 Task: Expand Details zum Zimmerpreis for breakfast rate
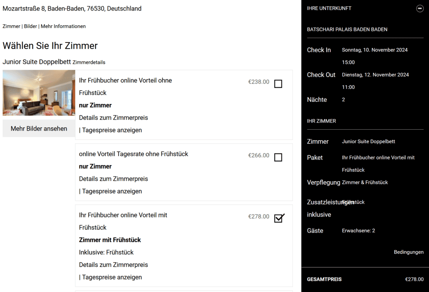pos(113,265)
